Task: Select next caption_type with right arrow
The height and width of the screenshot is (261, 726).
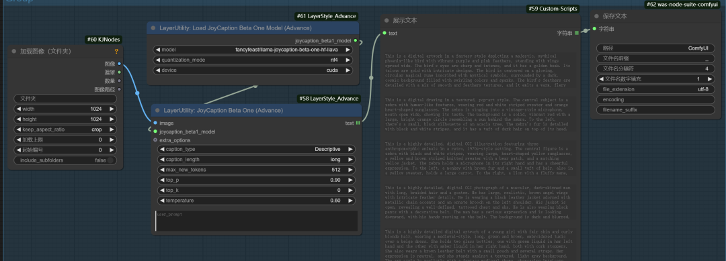Action: [x=350, y=149]
